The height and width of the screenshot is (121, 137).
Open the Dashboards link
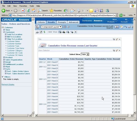tap(87, 21)
